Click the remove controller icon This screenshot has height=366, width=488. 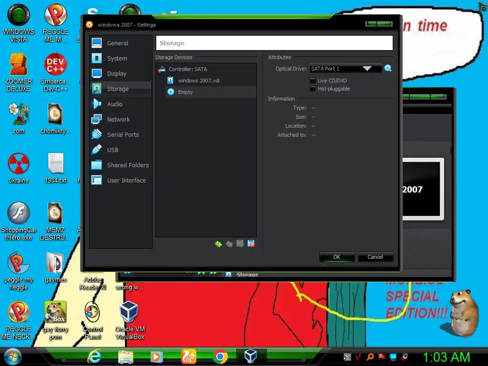[x=229, y=244]
